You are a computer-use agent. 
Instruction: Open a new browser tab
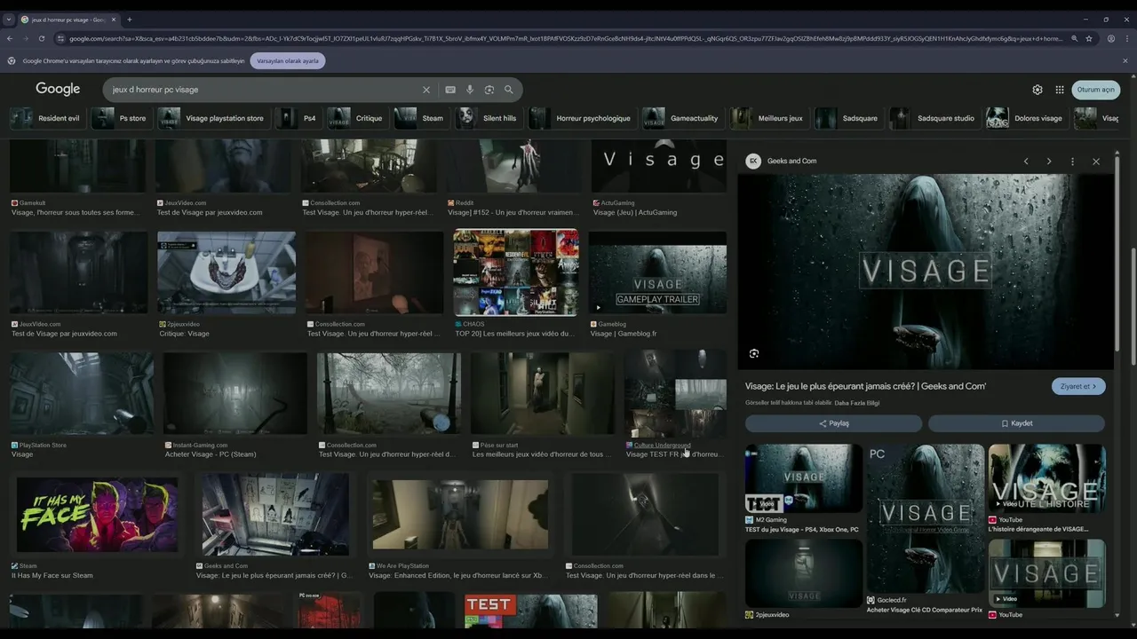coord(130,20)
